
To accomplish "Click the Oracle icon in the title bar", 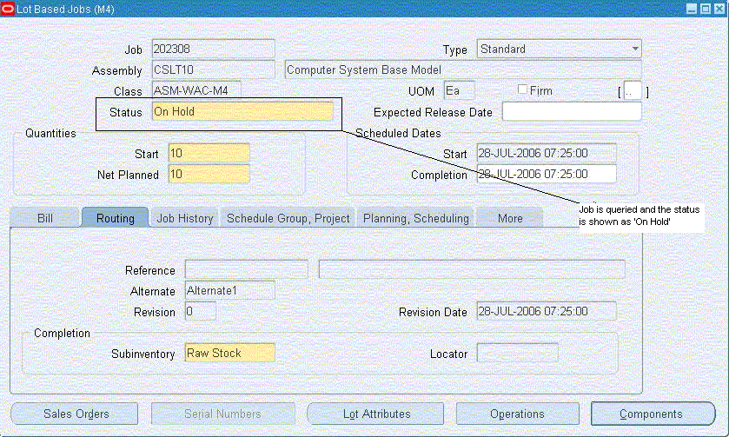I will [x=8, y=9].
